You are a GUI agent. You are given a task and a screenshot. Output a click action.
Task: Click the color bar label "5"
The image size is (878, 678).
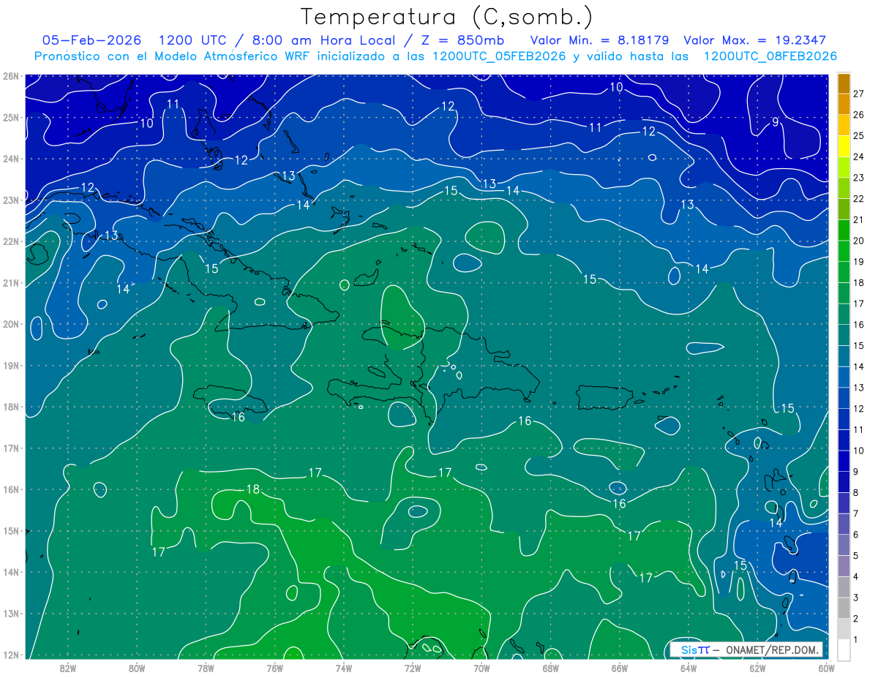(856, 556)
